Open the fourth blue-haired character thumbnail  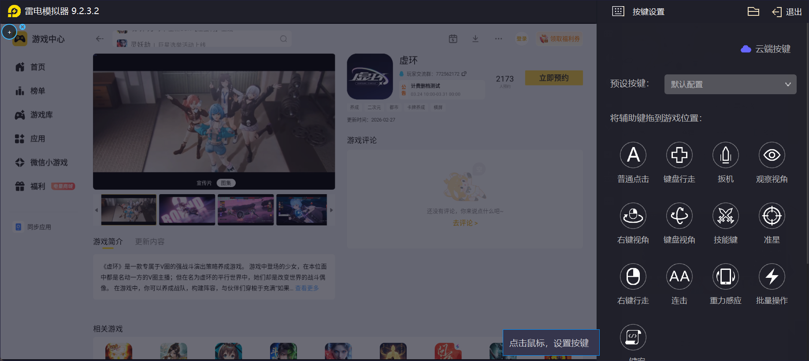coord(302,210)
